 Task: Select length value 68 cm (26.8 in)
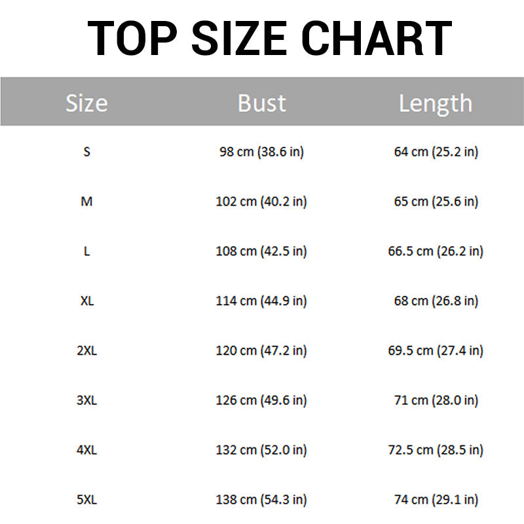point(436,301)
